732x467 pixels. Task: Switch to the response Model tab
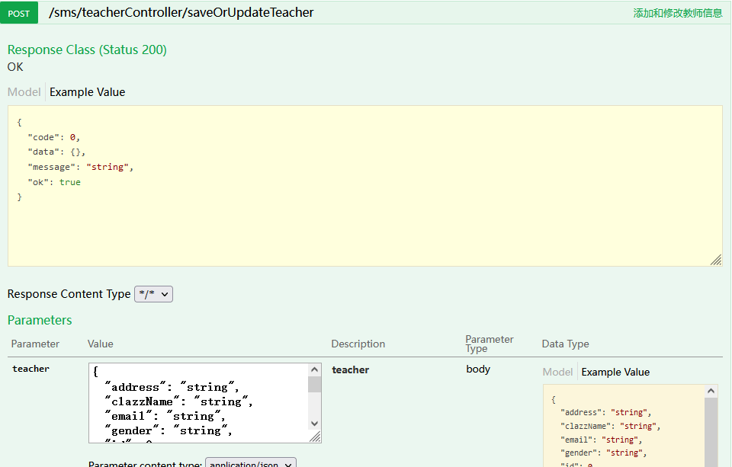click(x=24, y=92)
